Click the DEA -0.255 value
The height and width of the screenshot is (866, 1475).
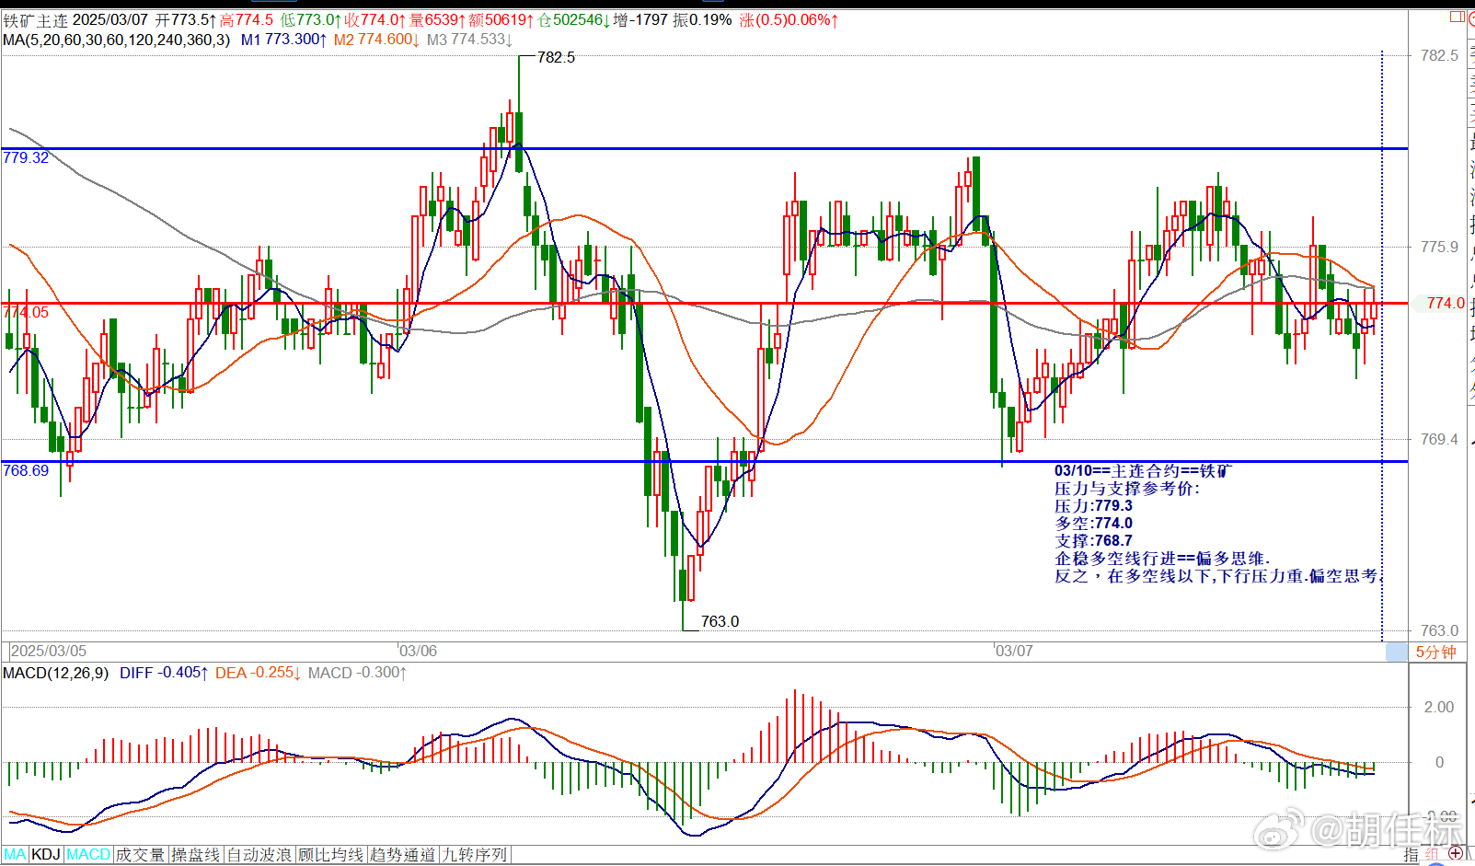coord(259,673)
